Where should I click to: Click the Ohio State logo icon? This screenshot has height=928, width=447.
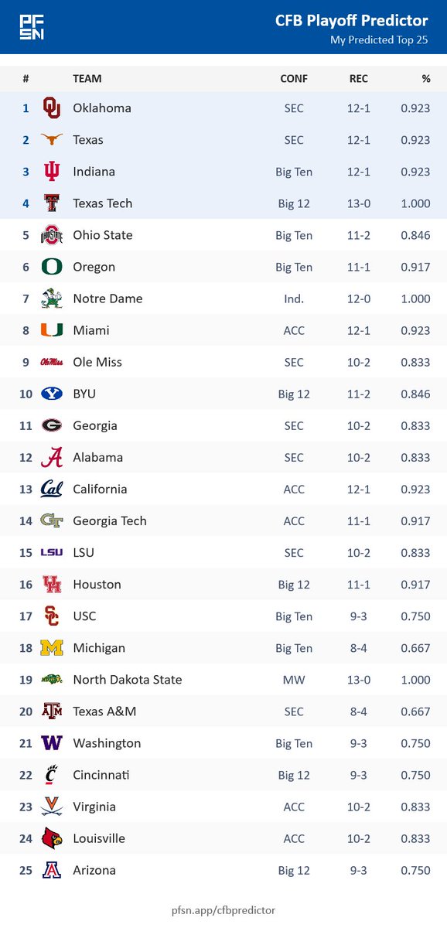point(52,235)
